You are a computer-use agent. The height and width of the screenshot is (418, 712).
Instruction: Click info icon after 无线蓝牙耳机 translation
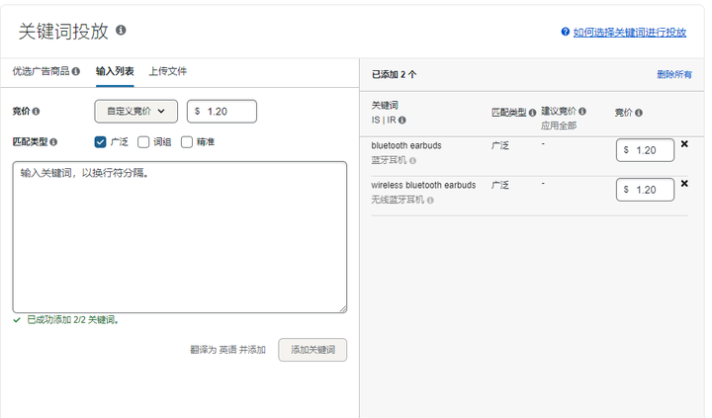[431, 200]
